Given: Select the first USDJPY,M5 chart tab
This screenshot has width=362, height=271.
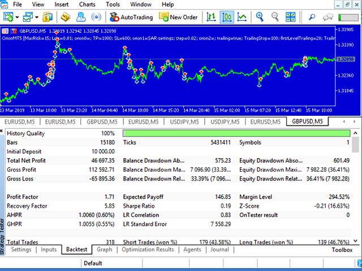Looking at the screenshot, I should click(x=184, y=122).
